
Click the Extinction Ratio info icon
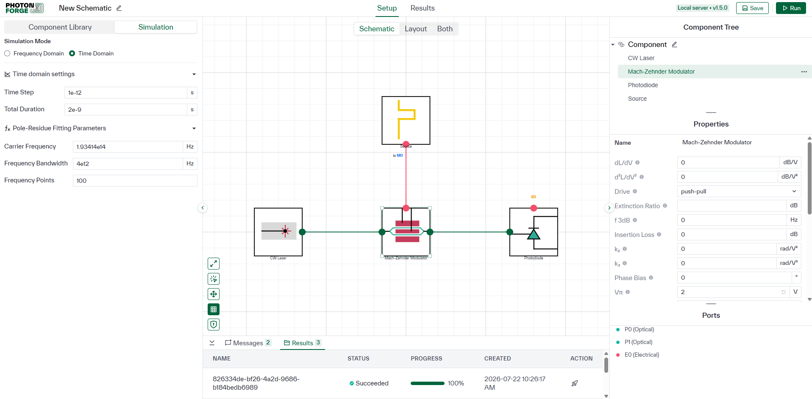665,206
